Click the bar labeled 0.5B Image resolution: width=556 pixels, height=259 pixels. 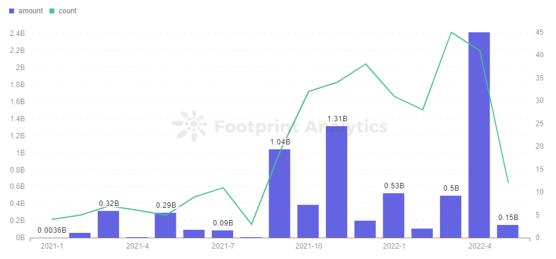[x=450, y=216]
